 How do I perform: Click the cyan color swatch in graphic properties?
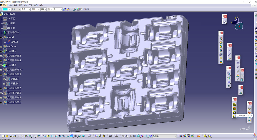(x=5, y=9)
